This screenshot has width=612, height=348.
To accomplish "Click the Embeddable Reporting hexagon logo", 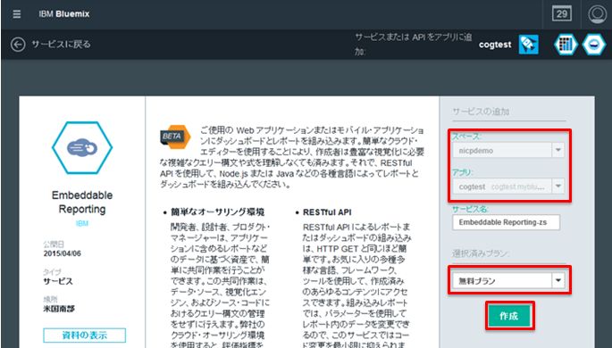I will (x=82, y=148).
